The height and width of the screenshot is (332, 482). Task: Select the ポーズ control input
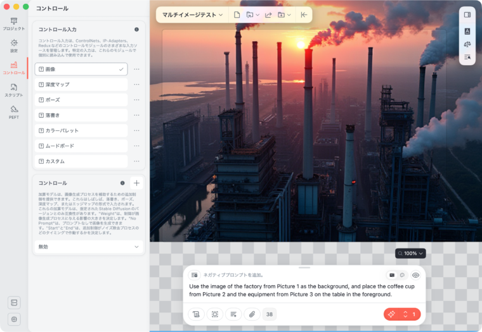(81, 100)
